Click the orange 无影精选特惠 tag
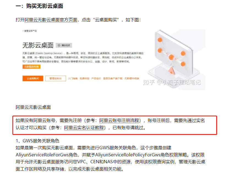Screen dimensions: 233x179 pyautogui.click(x=32, y=67)
